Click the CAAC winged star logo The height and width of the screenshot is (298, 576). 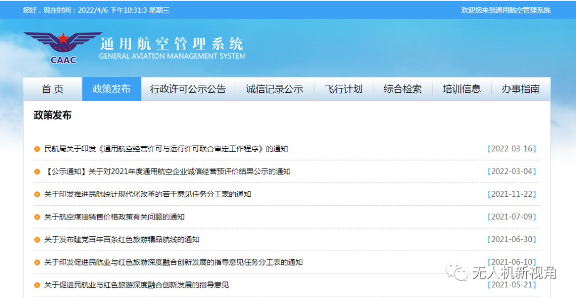[63, 47]
